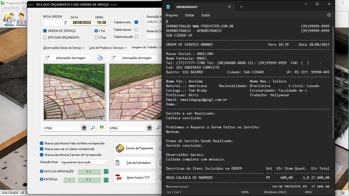
Task: Click the printer icon above the images
Action: point(100,58)
